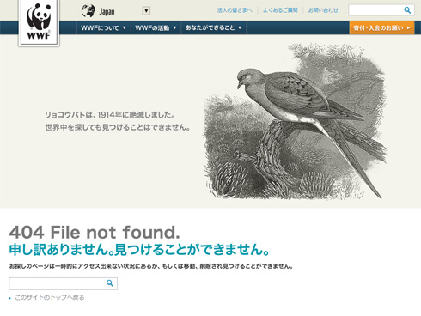Click the orange 寄付・入会のお願い button
This screenshot has height=316, width=421.
381,27
